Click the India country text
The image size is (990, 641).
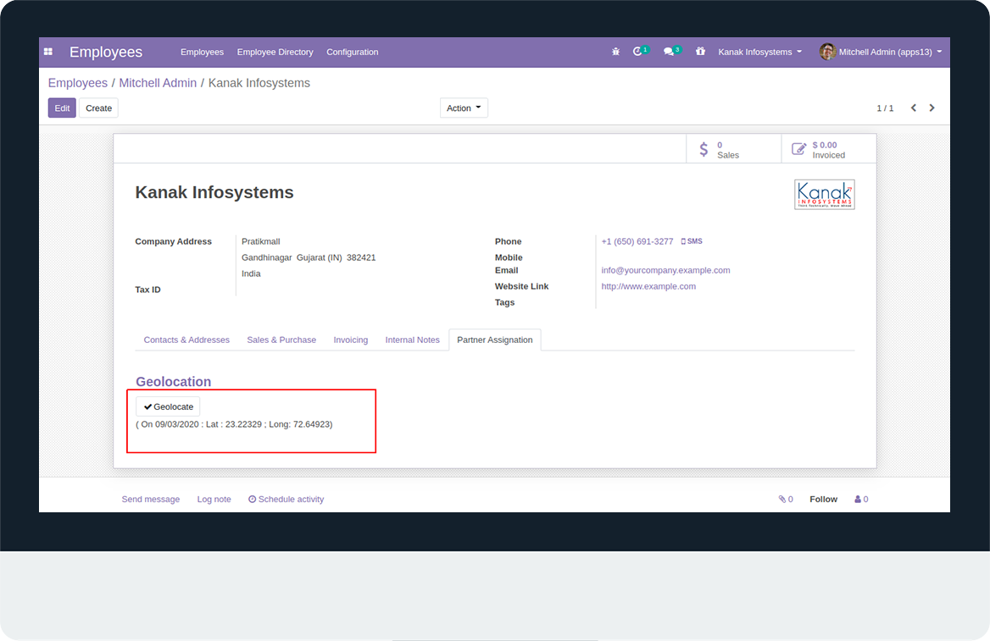[251, 274]
